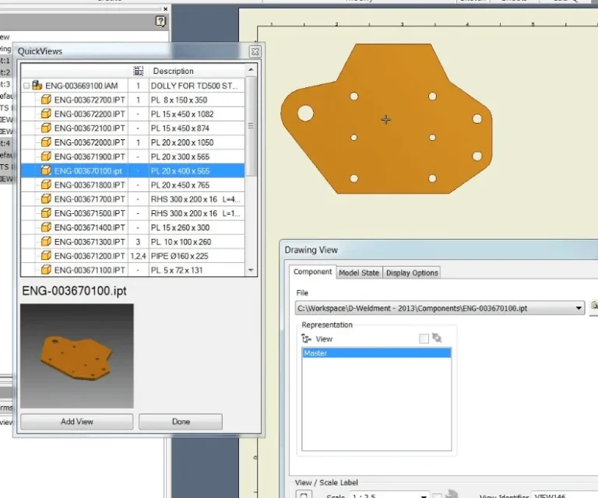Click the associative link icon near View
Viewport: 598px width, 498px height.
click(x=437, y=338)
